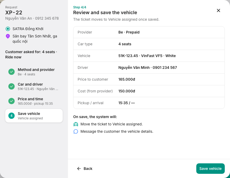Click the Driver row label
This screenshot has width=230, height=178.
coord(83,68)
